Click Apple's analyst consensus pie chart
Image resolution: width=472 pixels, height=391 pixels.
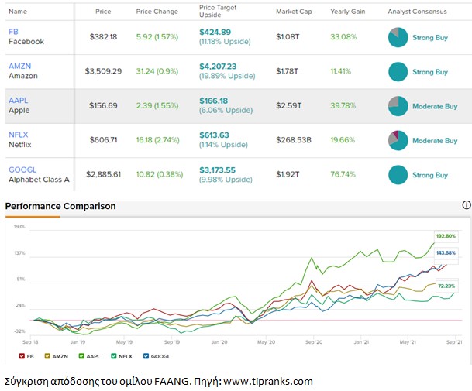pyautogui.click(x=398, y=106)
